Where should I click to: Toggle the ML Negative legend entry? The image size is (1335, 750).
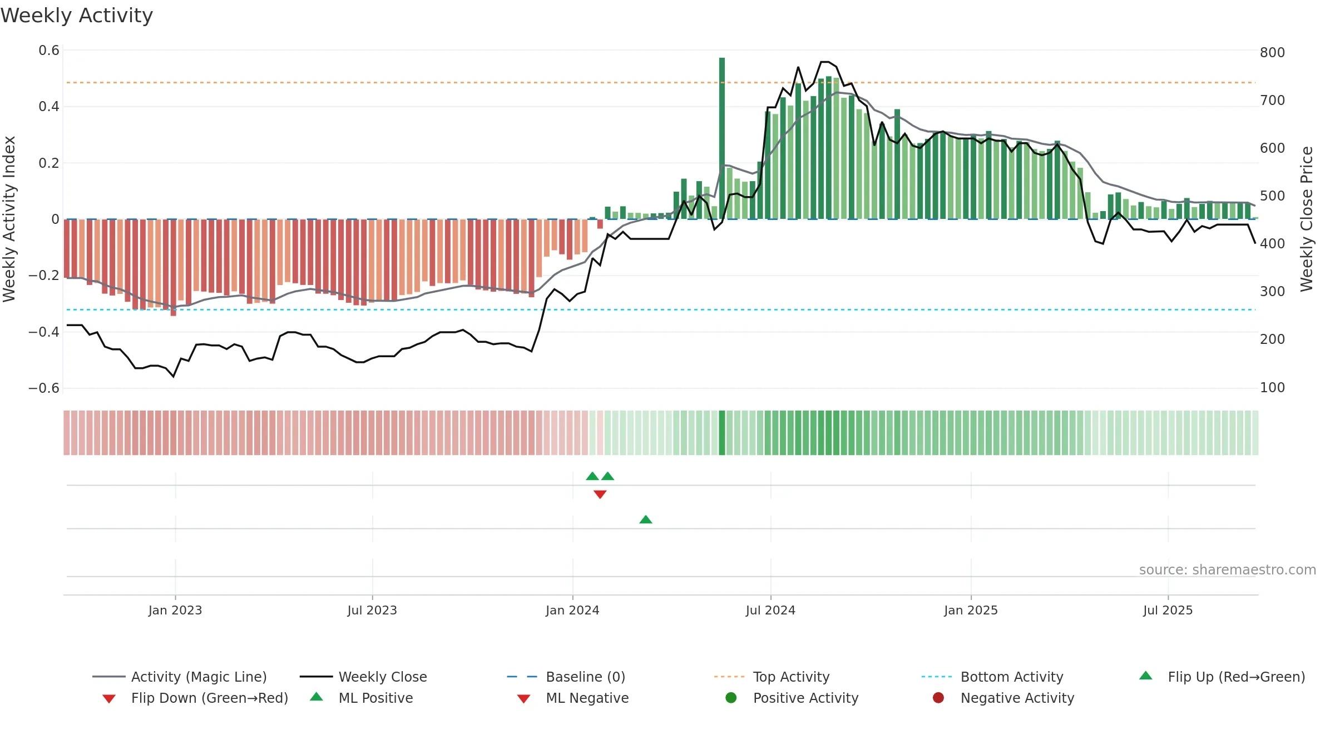point(573,698)
